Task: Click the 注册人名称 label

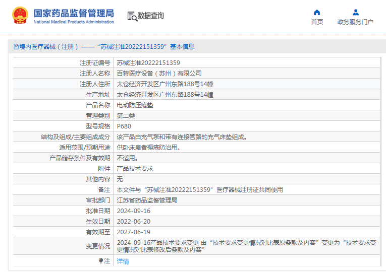Action: (x=95, y=74)
